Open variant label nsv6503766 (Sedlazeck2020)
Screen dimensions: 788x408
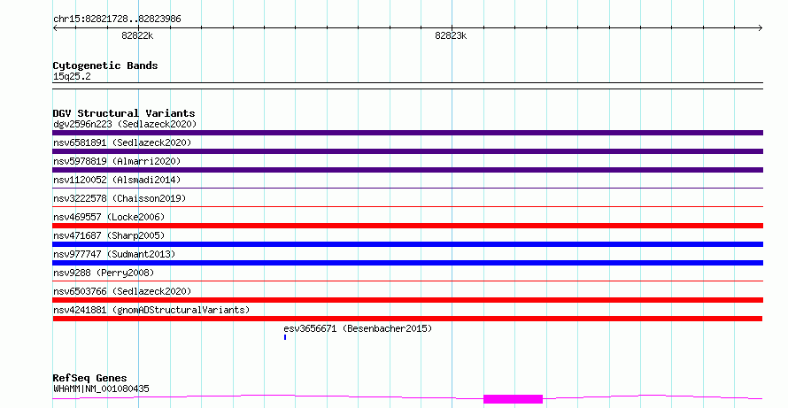[x=122, y=291]
